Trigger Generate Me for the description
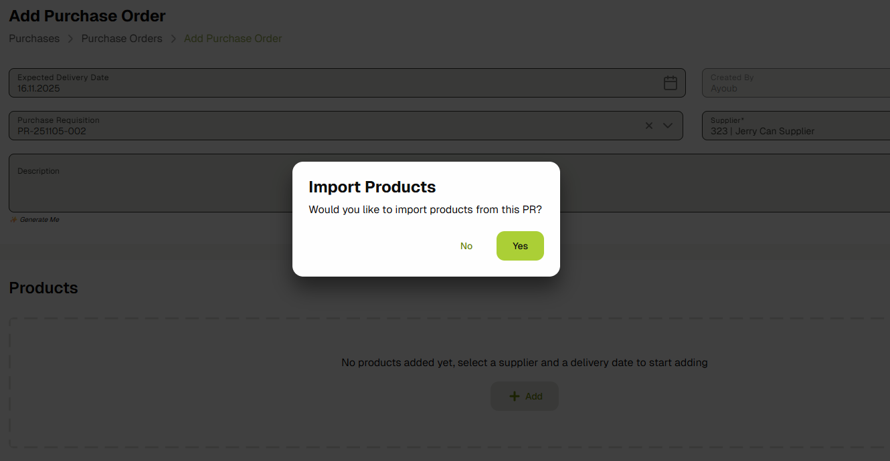The image size is (890, 461). (38, 219)
